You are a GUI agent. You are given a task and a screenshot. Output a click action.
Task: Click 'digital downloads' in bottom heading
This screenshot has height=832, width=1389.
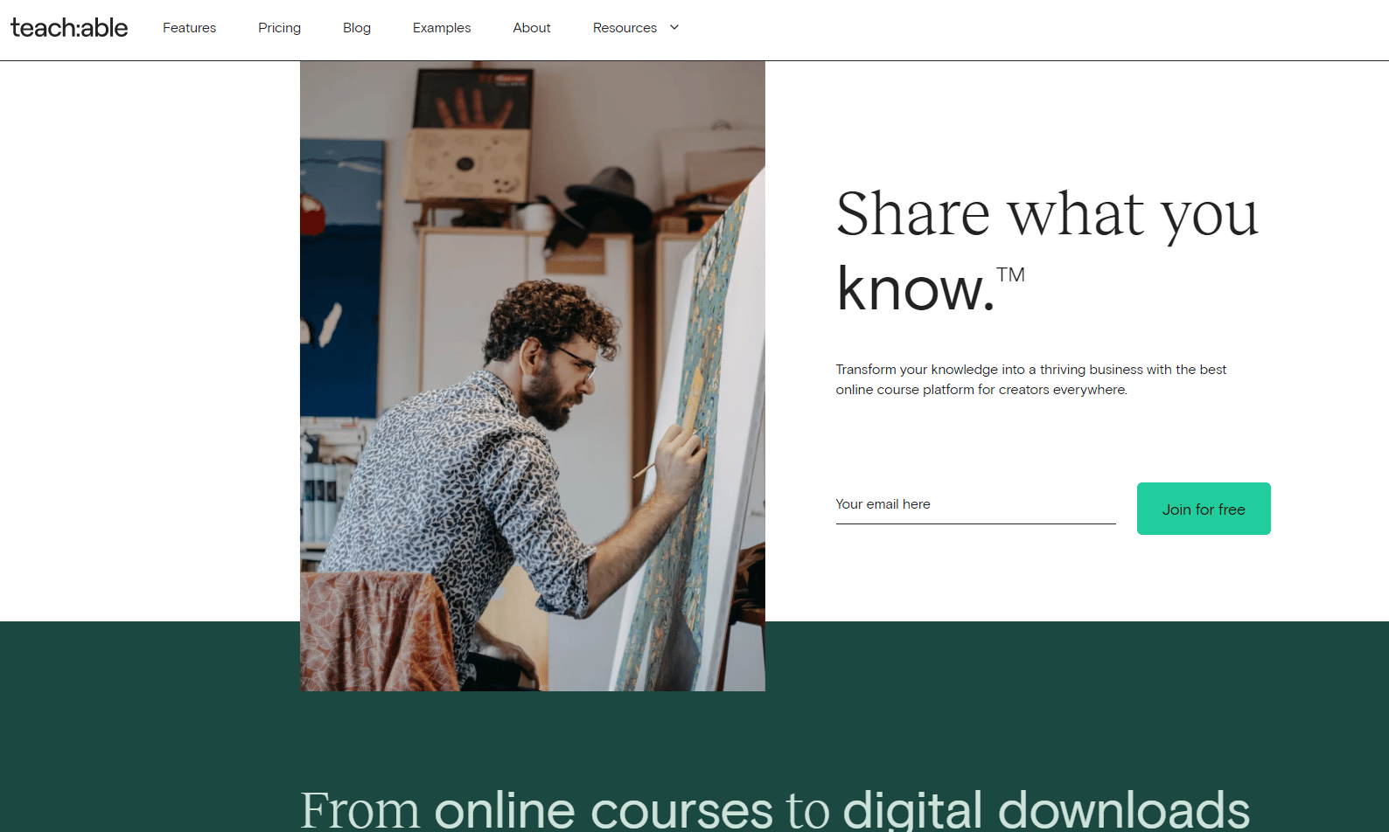pyautogui.click(x=1046, y=809)
